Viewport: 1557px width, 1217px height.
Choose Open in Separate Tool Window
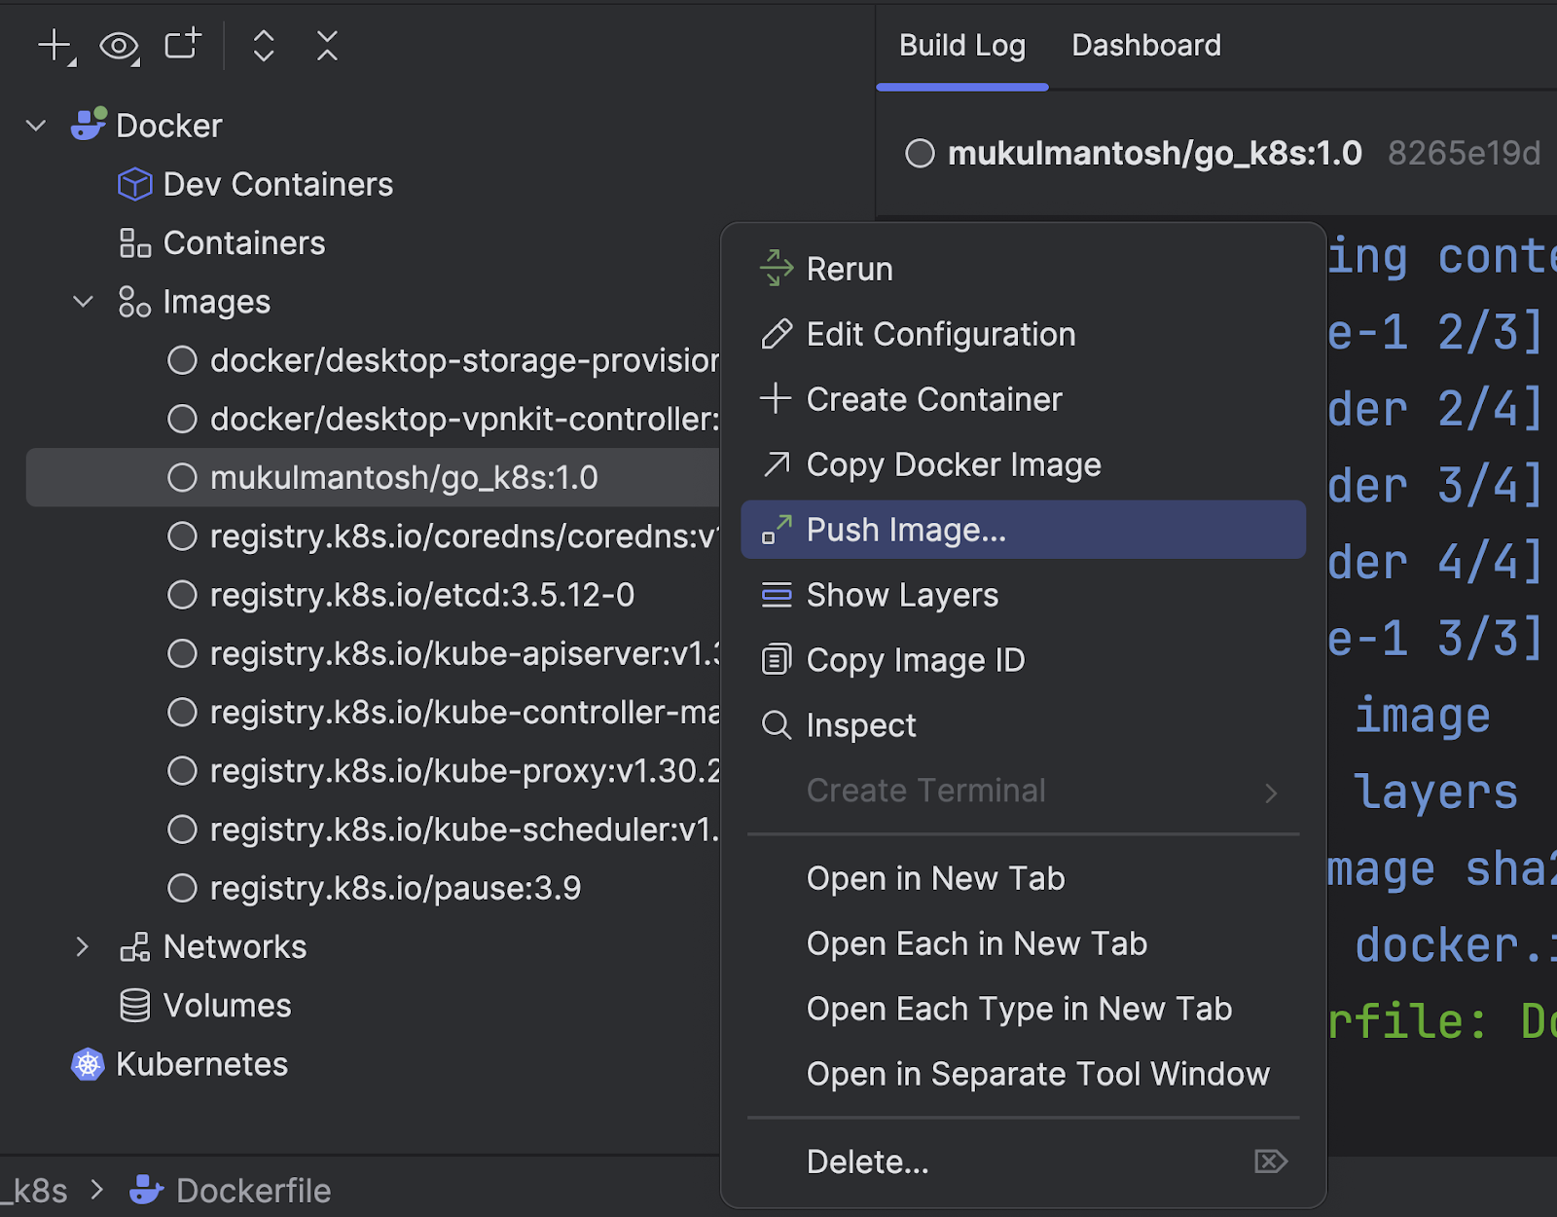[1024, 1074]
